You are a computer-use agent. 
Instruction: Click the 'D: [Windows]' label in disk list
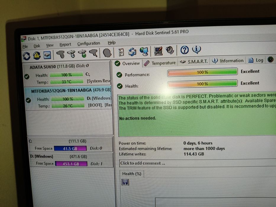click(99, 98)
